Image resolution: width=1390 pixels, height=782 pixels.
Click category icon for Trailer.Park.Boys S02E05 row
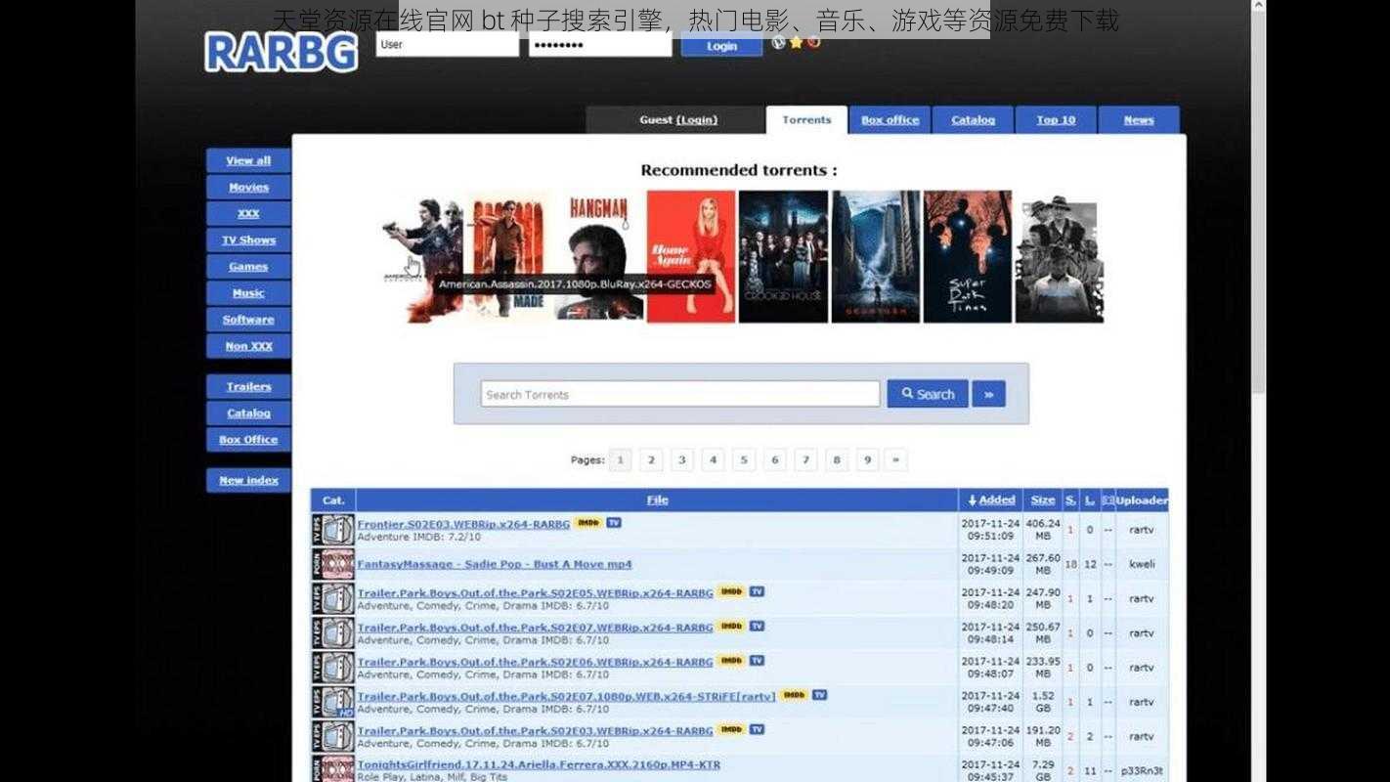[x=333, y=598]
